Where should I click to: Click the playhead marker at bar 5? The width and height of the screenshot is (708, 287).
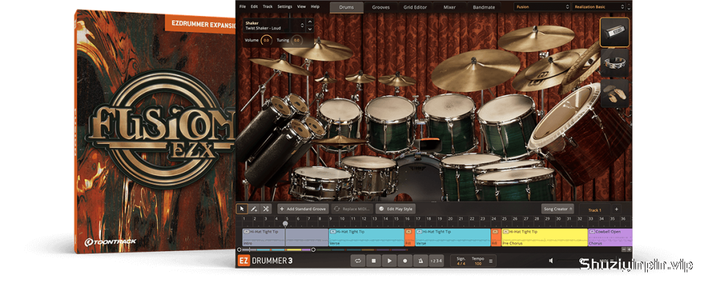pos(286,224)
